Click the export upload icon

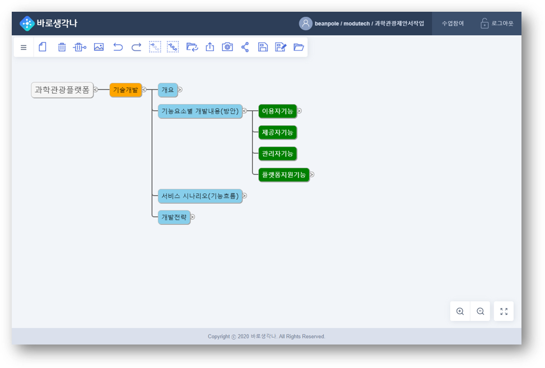[210, 47]
